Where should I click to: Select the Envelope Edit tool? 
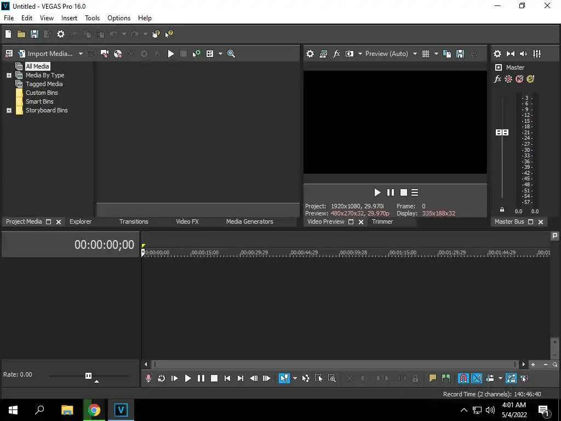[306, 378]
